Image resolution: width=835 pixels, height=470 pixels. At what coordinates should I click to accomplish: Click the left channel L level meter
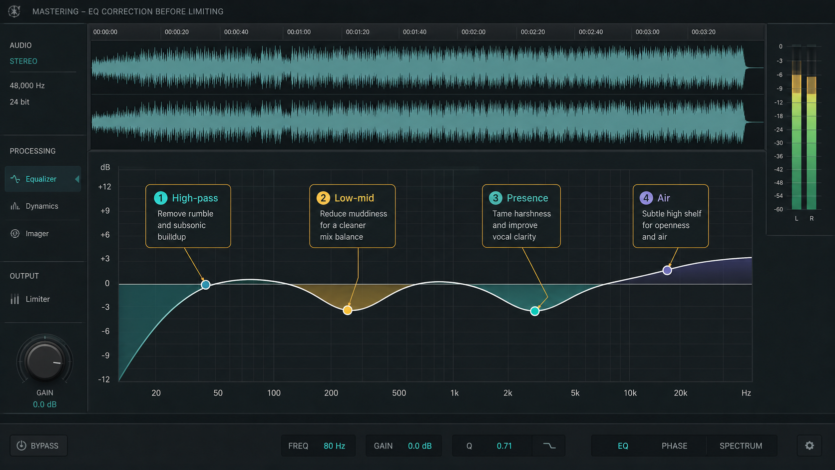point(797,127)
